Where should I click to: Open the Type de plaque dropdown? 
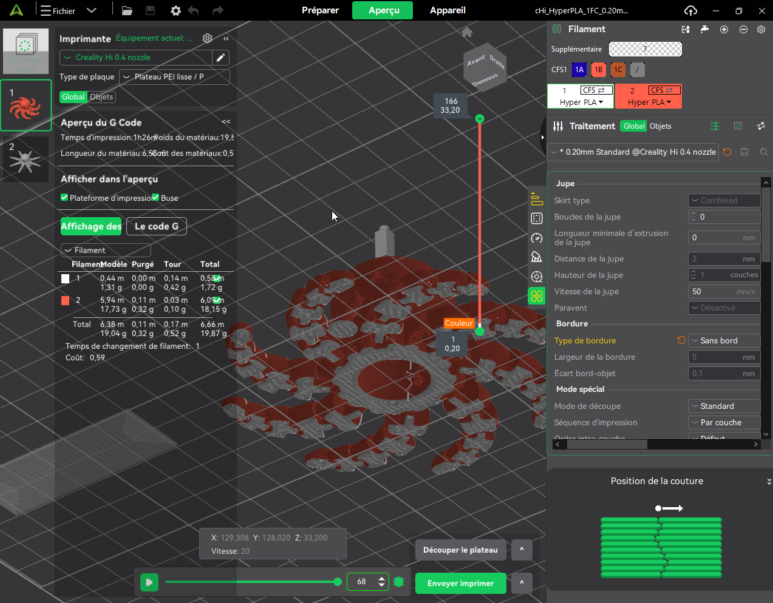pos(175,77)
